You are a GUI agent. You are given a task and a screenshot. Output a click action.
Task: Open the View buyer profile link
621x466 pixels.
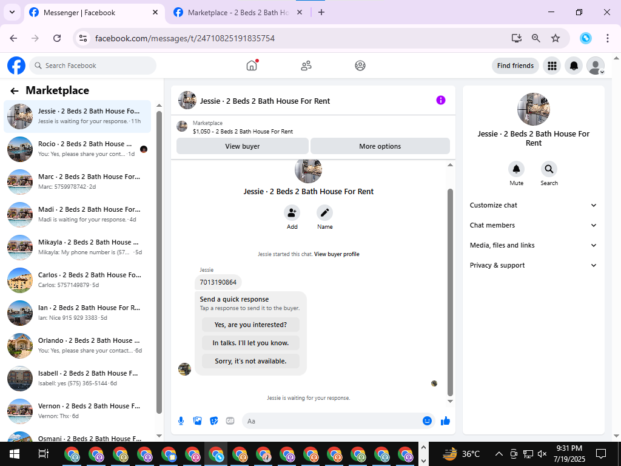point(337,254)
